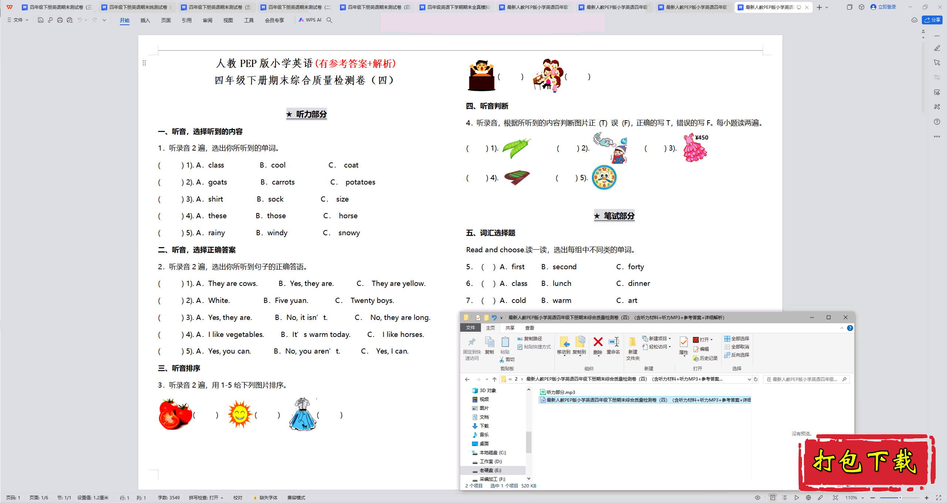The width and height of the screenshot is (947, 503).
Task: Switch to Explorer 查看 tab
Action: [529, 328]
